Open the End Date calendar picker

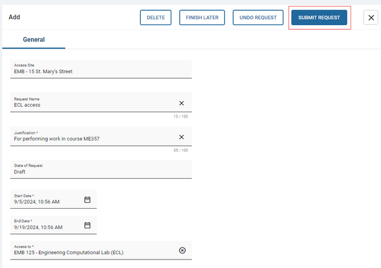(x=87, y=225)
